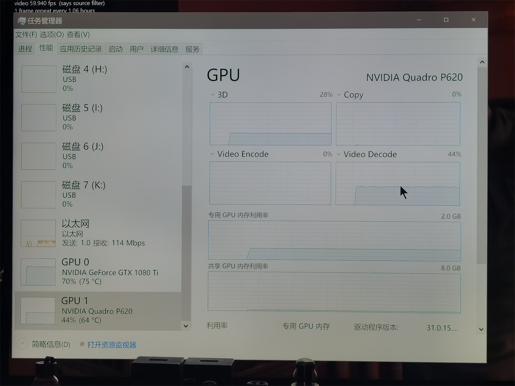Collapse to 简略信息(D) view
Viewport: 515px width, 386px height.
[x=51, y=344]
